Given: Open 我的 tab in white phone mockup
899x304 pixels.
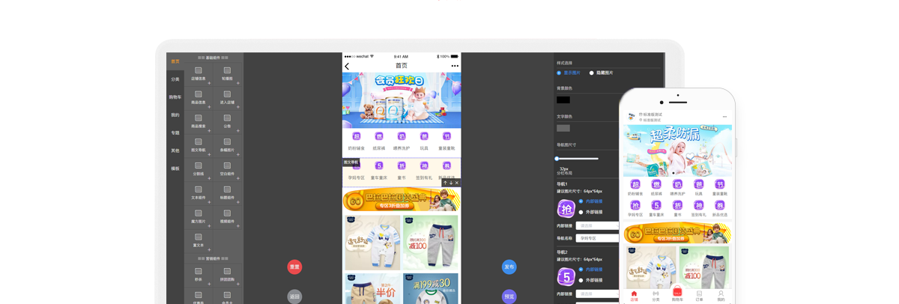Looking at the screenshot, I should (721, 296).
